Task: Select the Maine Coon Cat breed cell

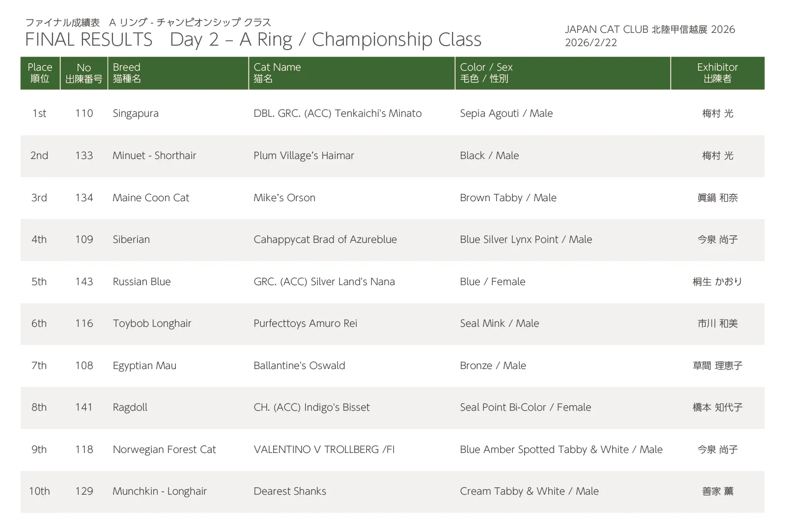Action: pyautogui.click(x=151, y=198)
